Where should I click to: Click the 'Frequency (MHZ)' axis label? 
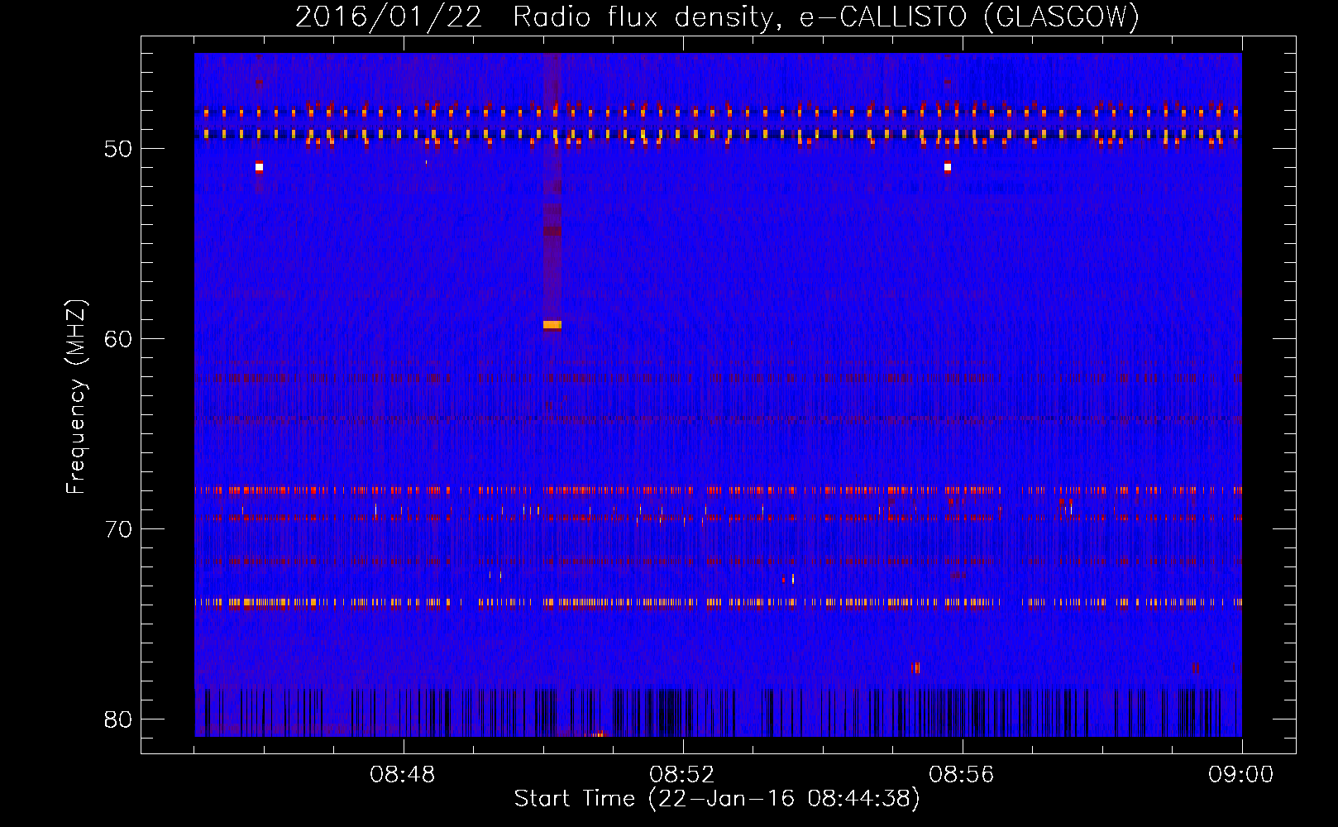click(x=76, y=397)
